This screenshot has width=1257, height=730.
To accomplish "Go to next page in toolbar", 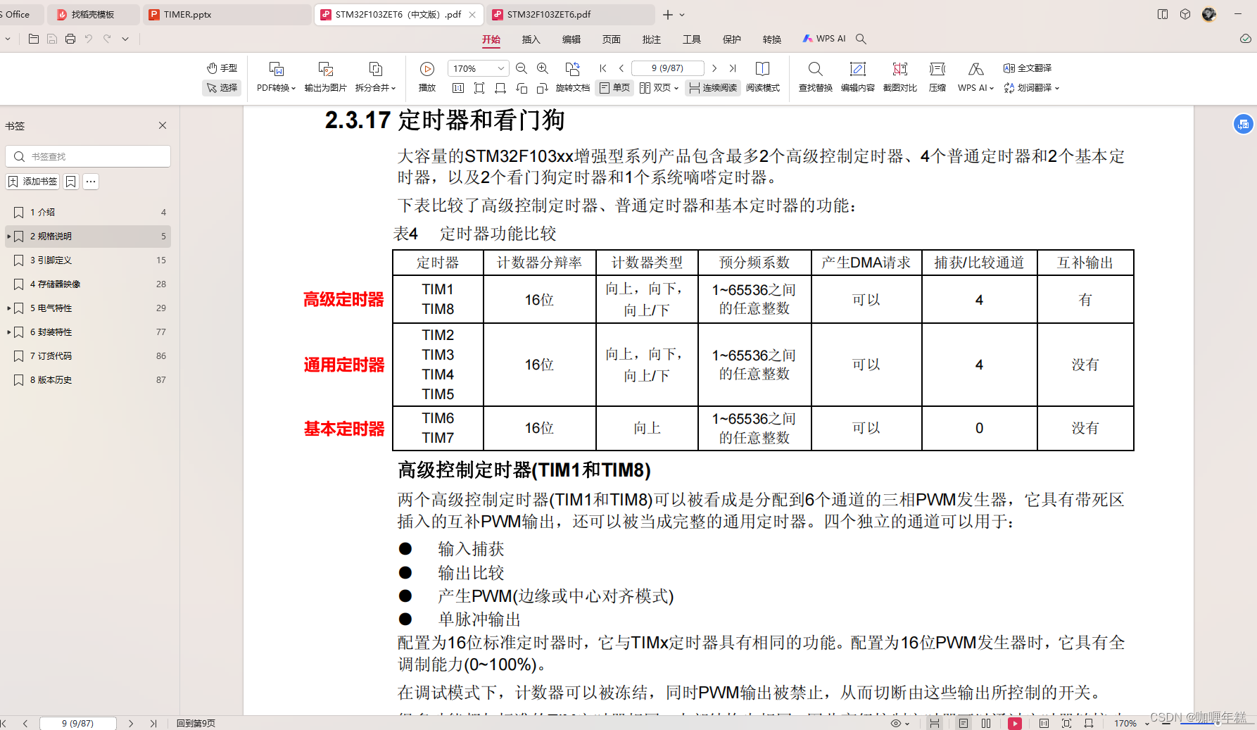I will coord(714,68).
